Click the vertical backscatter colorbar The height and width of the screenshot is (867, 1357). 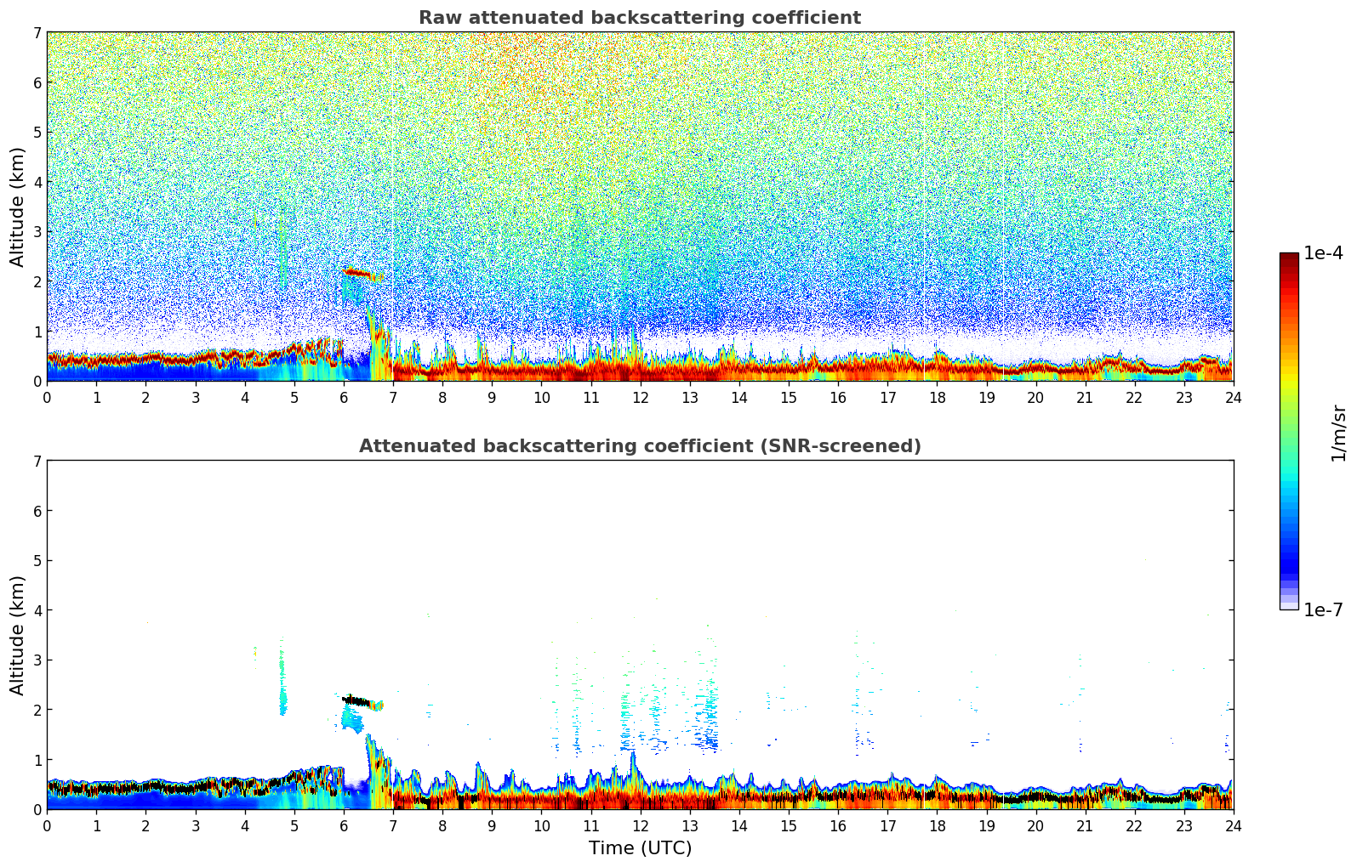pyautogui.click(x=1289, y=431)
